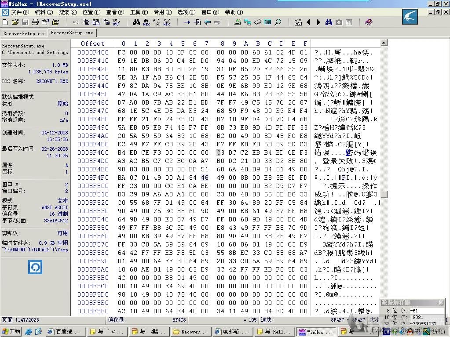Click offset row 0008F500
The image size is (450, 337).
tap(93, 186)
